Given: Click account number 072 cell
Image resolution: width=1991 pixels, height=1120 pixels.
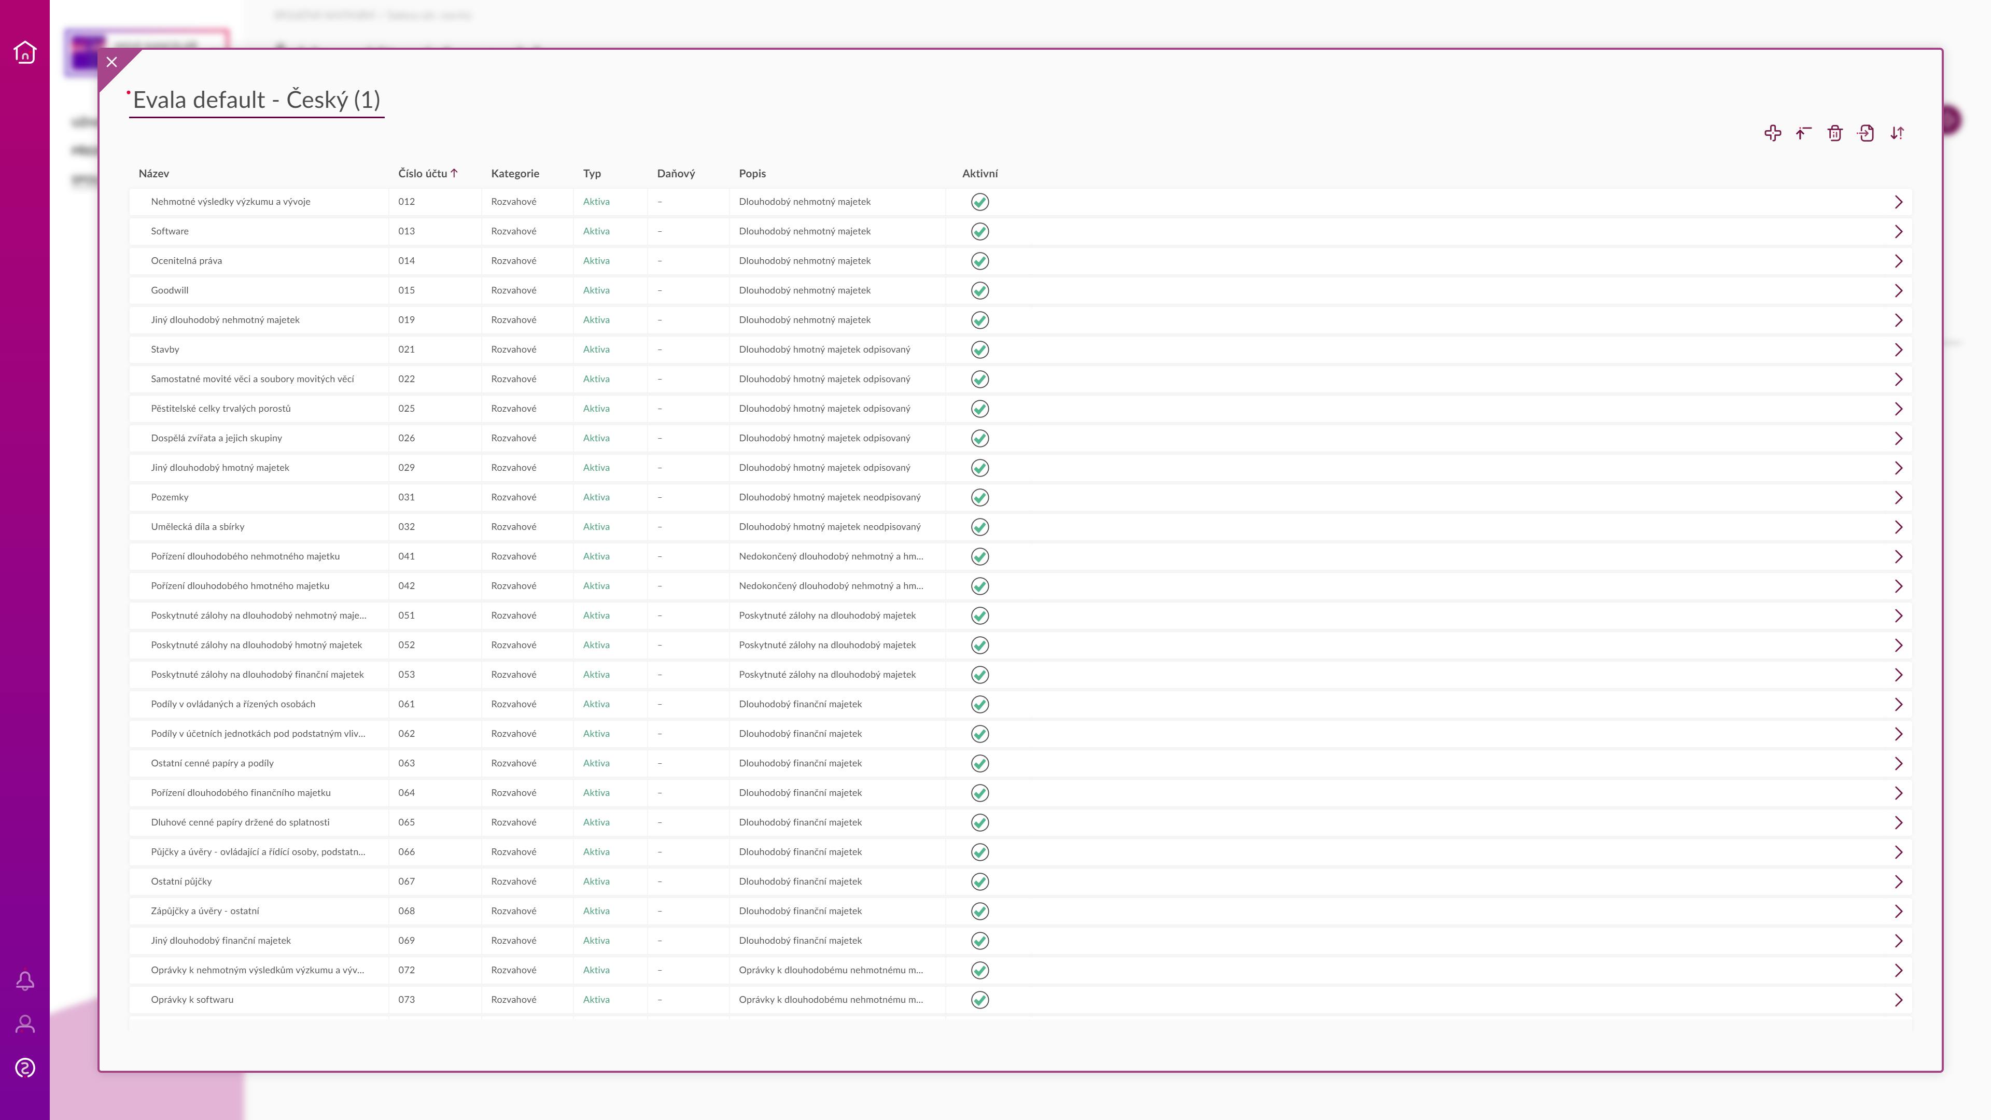Looking at the screenshot, I should pyautogui.click(x=406, y=970).
